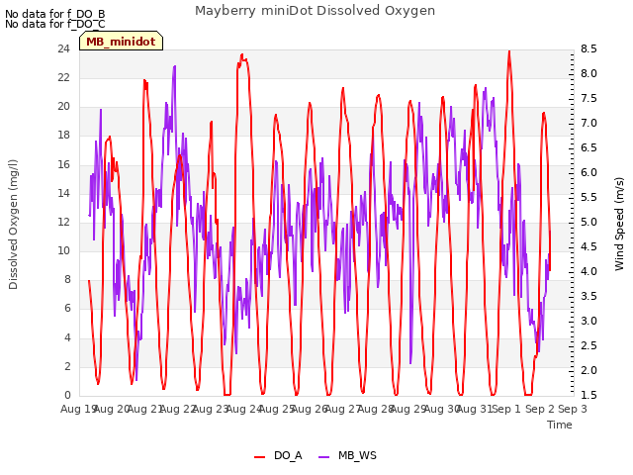Click the DO_A legend entry
The width and height of the screenshot is (633, 475).
point(278,455)
